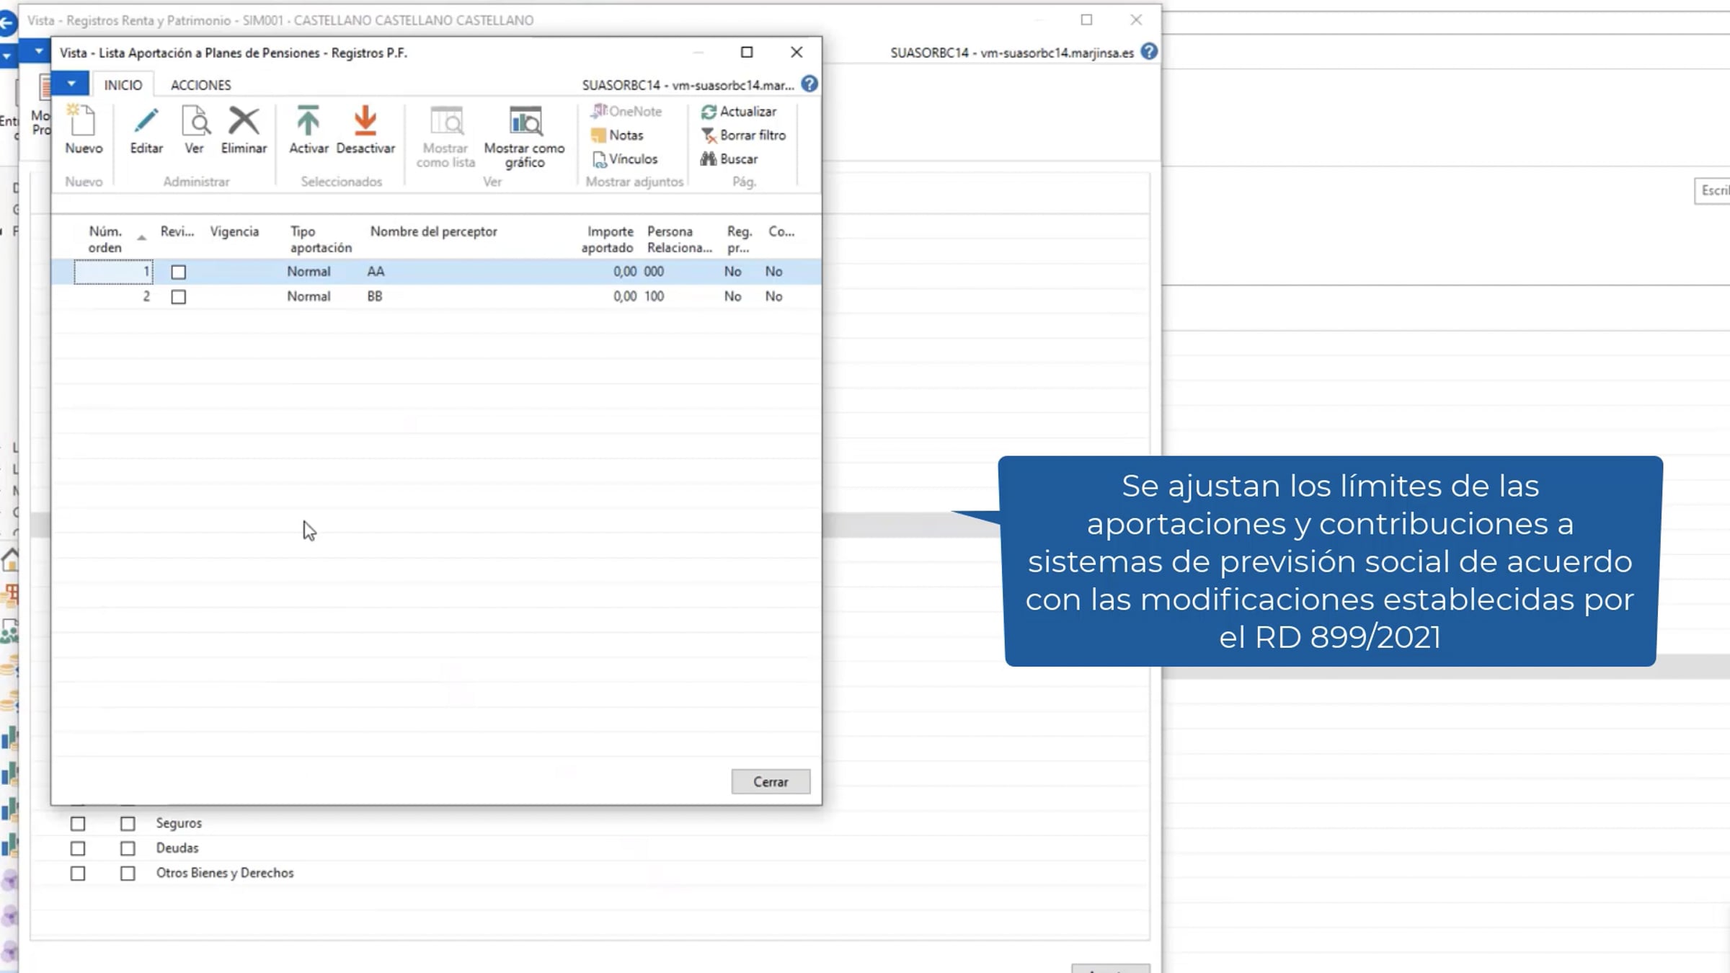Toggle second checkbox in Seguros row
The height and width of the screenshot is (973, 1730).
pos(128,823)
